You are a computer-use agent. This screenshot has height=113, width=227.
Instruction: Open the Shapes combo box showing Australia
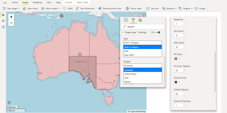pos(143,66)
